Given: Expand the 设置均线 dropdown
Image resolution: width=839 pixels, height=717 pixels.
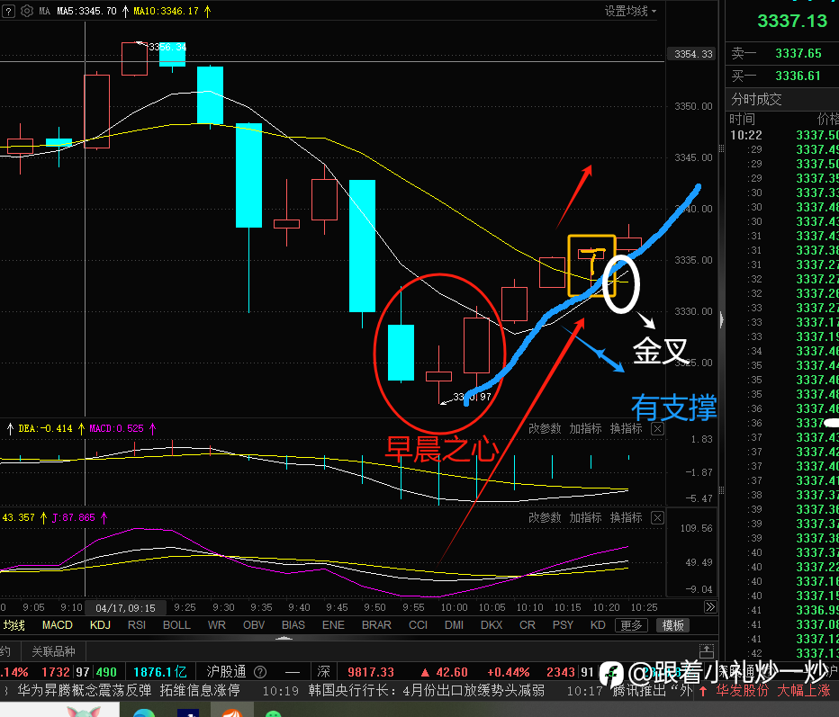Looking at the screenshot, I should (x=630, y=11).
